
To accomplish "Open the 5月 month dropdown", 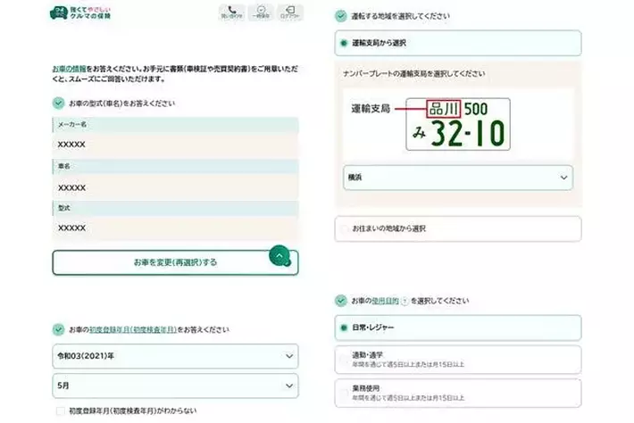I will pos(175,386).
